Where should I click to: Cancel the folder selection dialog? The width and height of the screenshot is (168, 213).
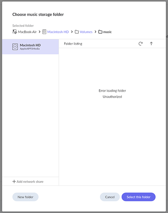coord(110,197)
